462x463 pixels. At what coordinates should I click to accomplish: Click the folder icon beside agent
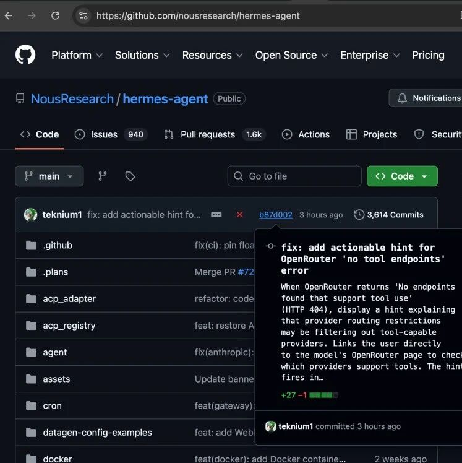point(31,352)
